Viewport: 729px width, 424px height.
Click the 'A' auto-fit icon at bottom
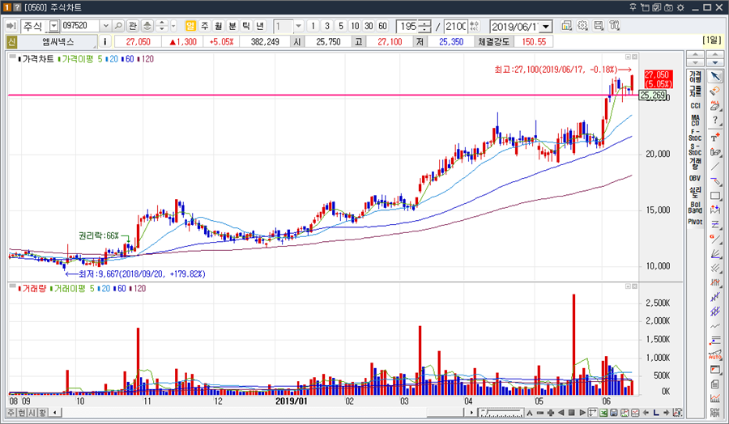tap(530, 413)
